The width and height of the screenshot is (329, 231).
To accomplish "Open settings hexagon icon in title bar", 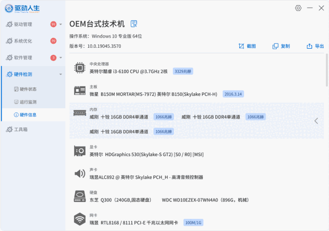I will [298, 8].
